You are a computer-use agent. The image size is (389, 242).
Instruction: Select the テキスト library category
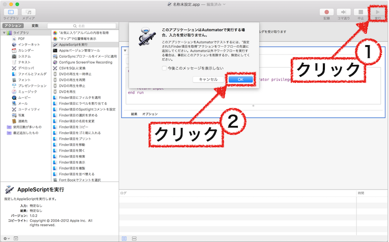pyautogui.click(x=21, y=62)
